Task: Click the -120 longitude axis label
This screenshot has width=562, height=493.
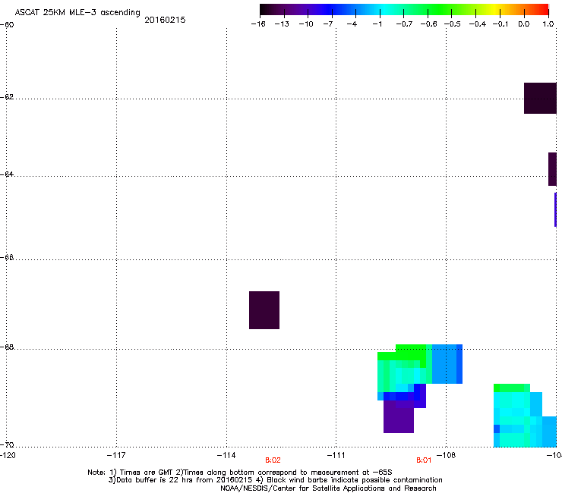Action: (x=8, y=455)
